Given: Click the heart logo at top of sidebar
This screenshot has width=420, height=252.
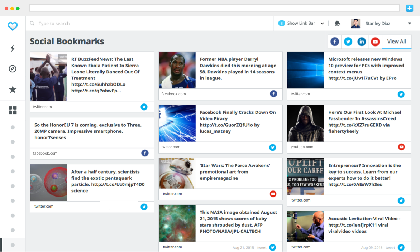Looking at the screenshot, I should [x=13, y=26].
